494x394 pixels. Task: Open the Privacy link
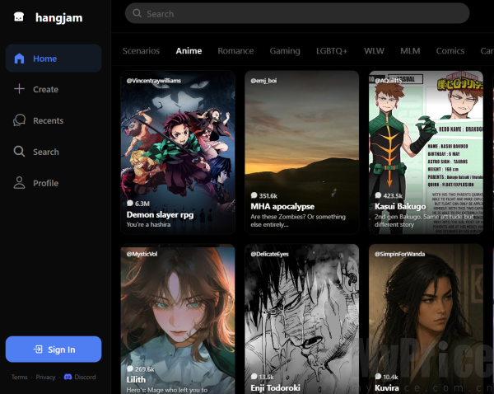tap(45, 377)
